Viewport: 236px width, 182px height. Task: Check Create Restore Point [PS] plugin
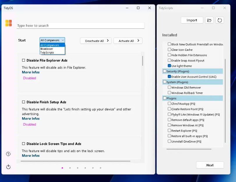pyautogui.click(x=169, y=109)
